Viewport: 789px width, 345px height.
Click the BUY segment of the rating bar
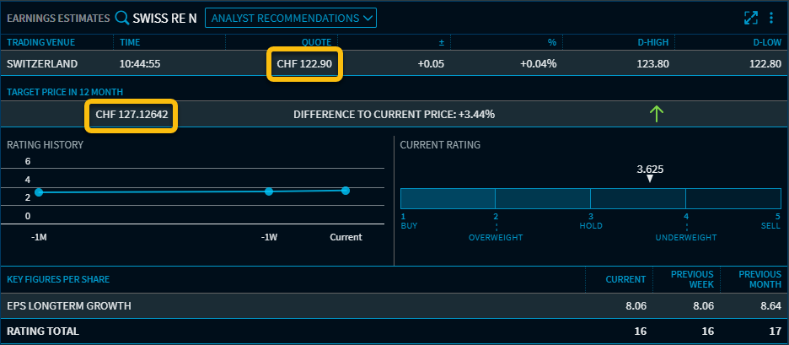coord(448,198)
